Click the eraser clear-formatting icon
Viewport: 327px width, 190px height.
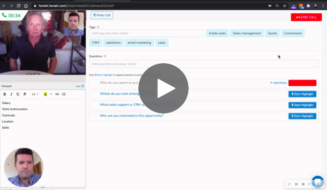click(25, 94)
